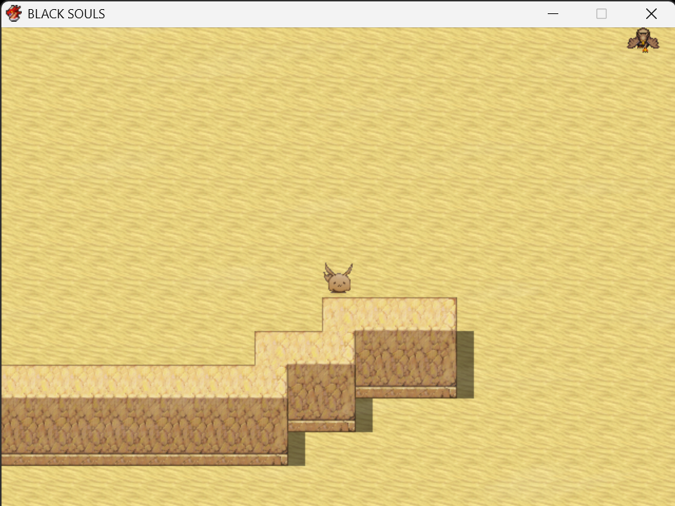Image resolution: width=675 pixels, height=506 pixels.
Task: Click the BLACK SOULS app icon in title bar
Action: point(14,13)
